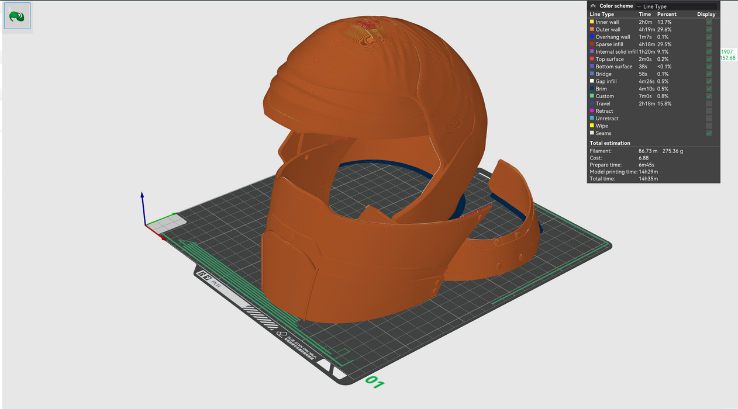Click the layer slider value 1907 label
The width and height of the screenshot is (738, 409).
tap(727, 51)
